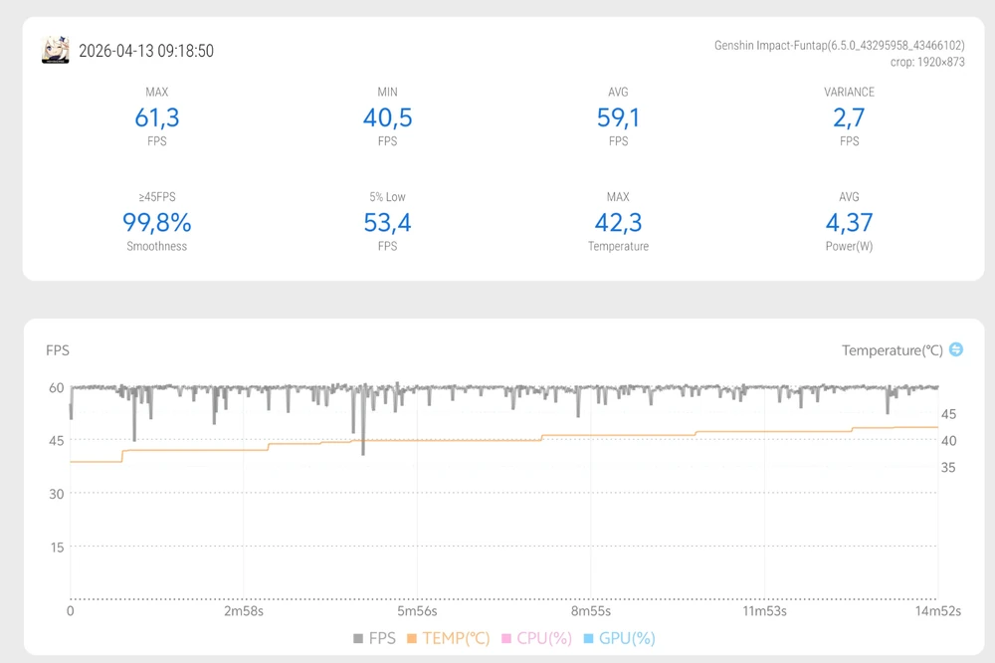
Task: Click the gray FPS legend square
Action: [x=358, y=639]
